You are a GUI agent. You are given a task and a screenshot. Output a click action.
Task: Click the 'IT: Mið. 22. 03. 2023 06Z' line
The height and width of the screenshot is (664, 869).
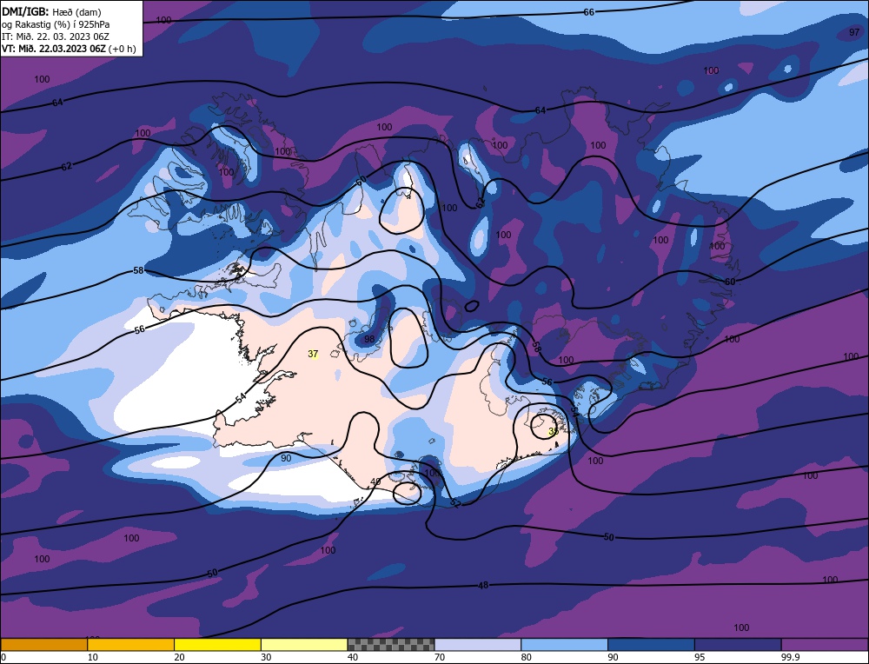(x=56, y=37)
